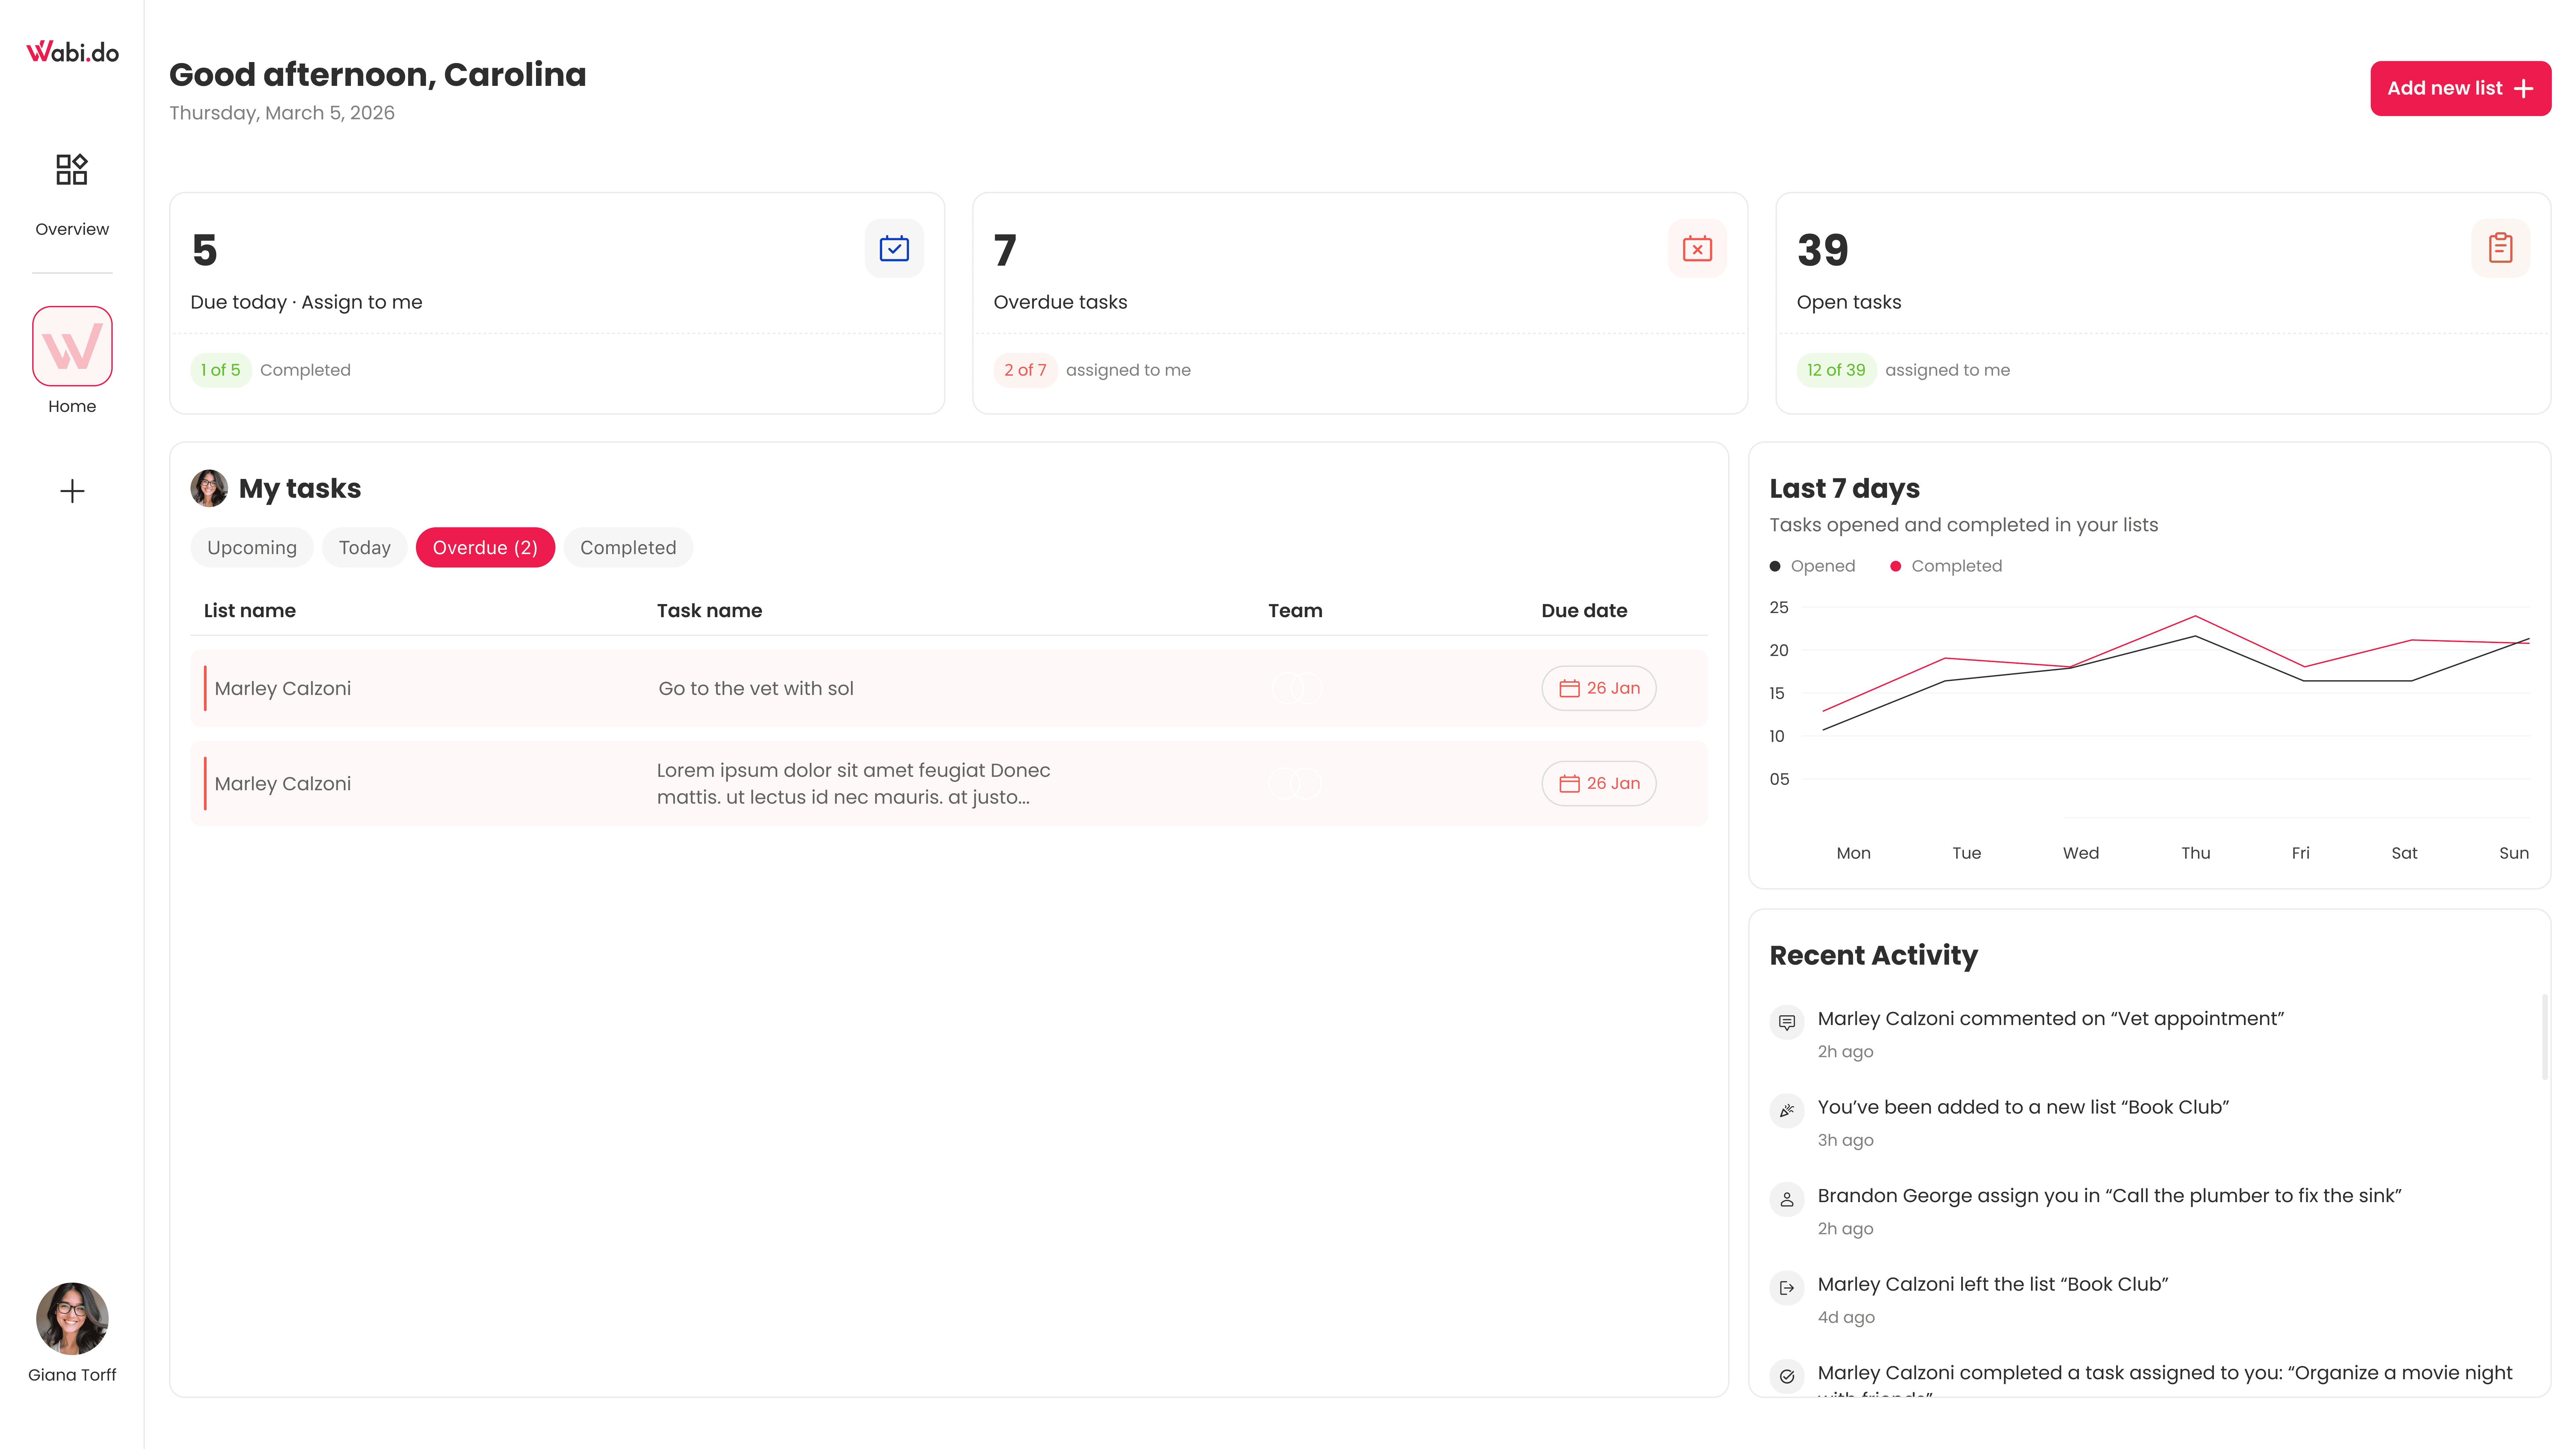The height and width of the screenshot is (1449, 2576).
Task: Click the My tasks avatar picture
Action: [209, 488]
